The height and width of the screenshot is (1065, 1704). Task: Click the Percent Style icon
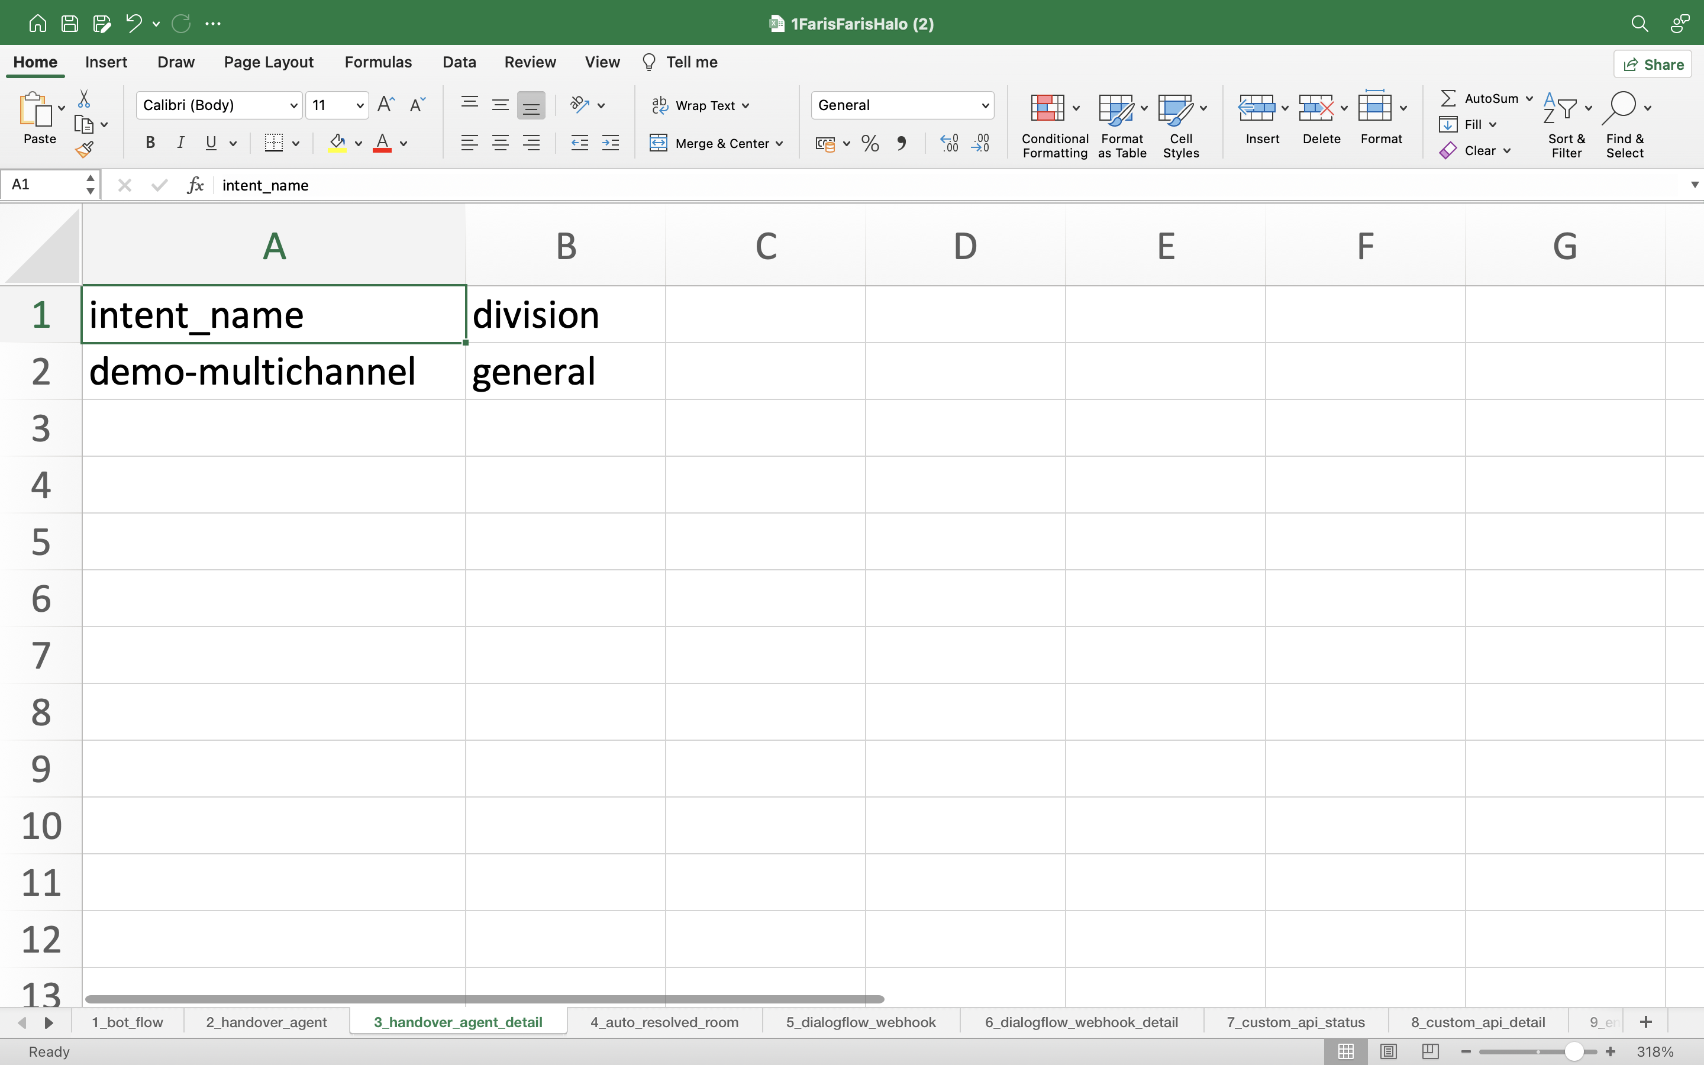(x=870, y=144)
